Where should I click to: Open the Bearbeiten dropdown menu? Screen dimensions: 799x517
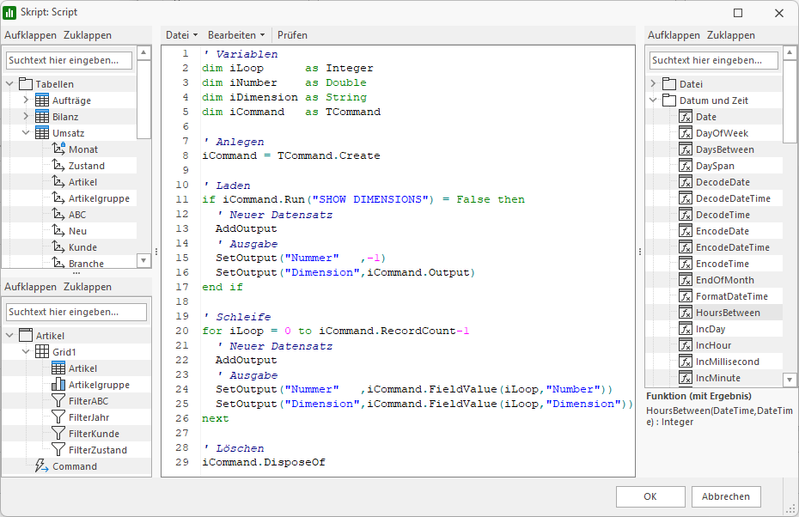pyautogui.click(x=235, y=35)
